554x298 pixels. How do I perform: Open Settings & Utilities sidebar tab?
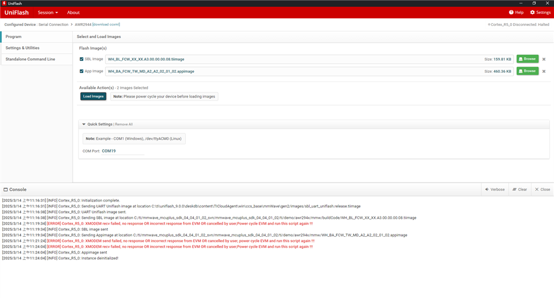[x=37, y=48]
